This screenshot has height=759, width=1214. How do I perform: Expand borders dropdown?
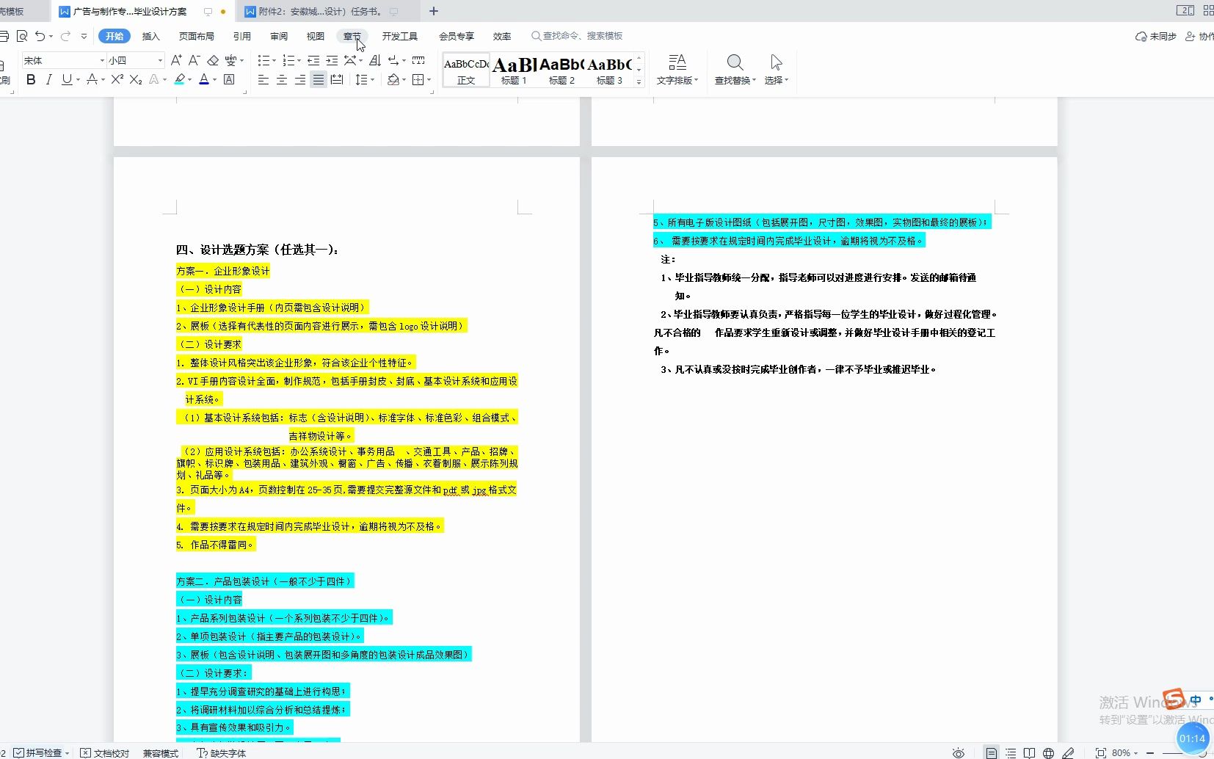[429, 80]
